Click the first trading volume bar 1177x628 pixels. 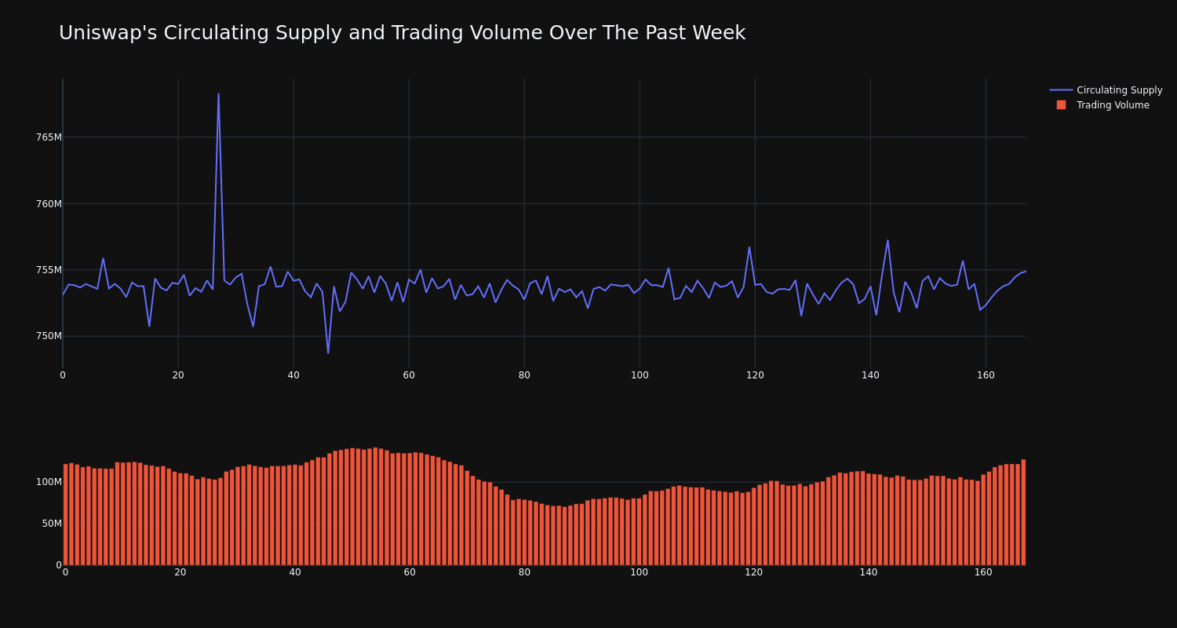(x=65, y=515)
